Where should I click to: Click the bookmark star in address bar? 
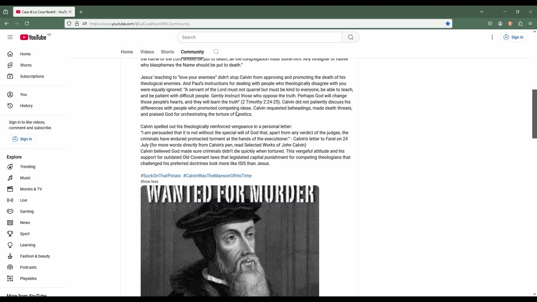pos(448,23)
